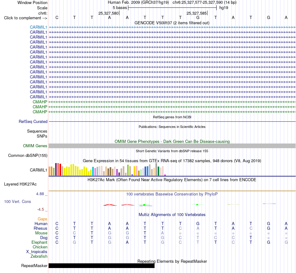Click the Sequences label in the Publications track
The height and width of the screenshot is (273, 296).
tap(37, 131)
